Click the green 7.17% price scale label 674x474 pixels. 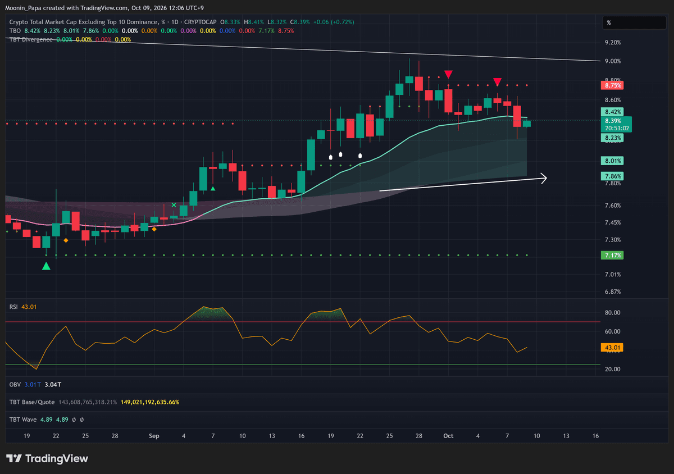click(612, 256)
